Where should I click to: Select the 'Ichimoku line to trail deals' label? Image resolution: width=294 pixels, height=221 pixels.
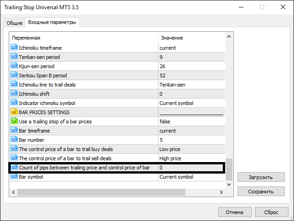click(47, 85)
